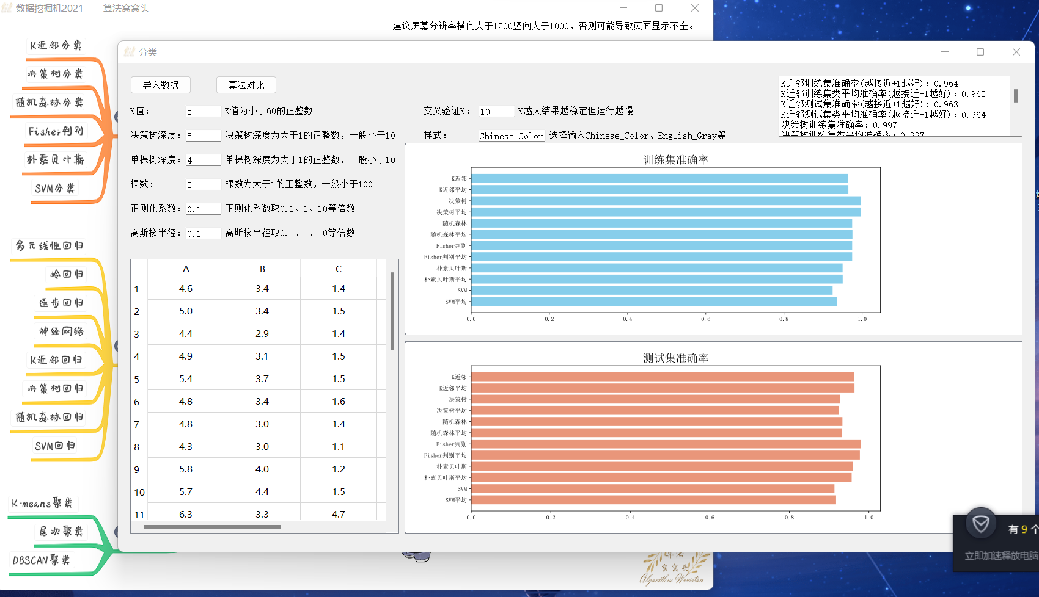This screenshot has width=1039, height=597.
Task: Click the 决策树 bar in training chart
Action: (x=666, y=201)
